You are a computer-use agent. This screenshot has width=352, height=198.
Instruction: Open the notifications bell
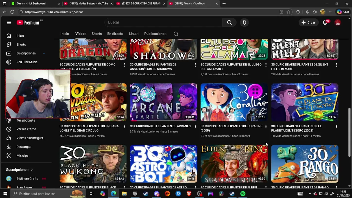325,23
